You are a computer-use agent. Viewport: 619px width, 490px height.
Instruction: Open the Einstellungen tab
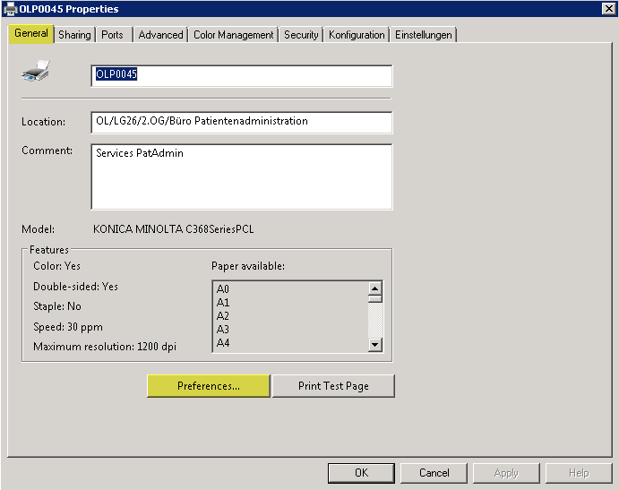click(x=425, y=35)
